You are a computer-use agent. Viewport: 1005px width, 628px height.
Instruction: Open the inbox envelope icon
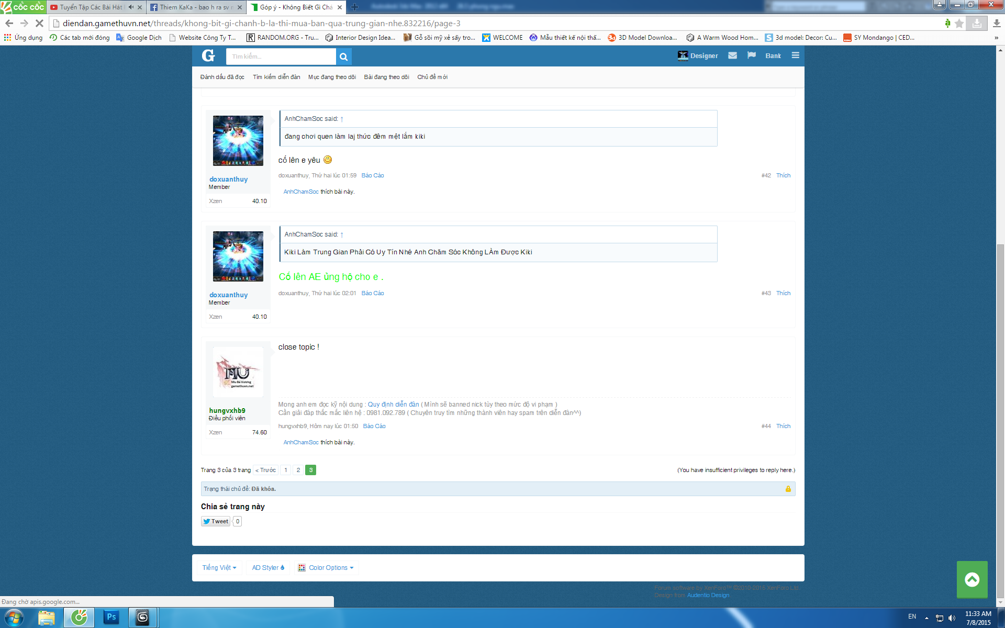click(x=732, y=55)
